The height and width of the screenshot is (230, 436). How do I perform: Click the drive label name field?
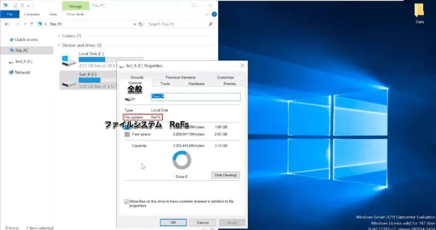coord(196,97)
